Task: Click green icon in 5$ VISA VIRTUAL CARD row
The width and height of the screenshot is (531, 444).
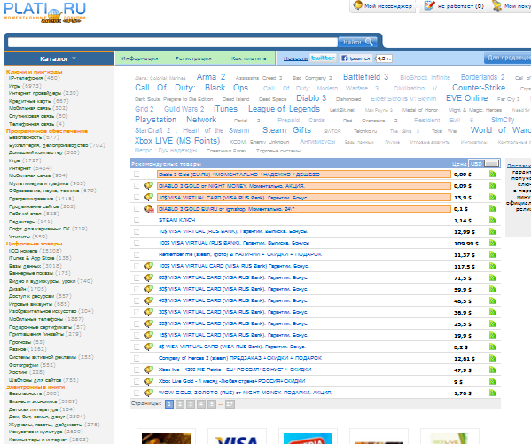Action: click(x=493, y=347)
